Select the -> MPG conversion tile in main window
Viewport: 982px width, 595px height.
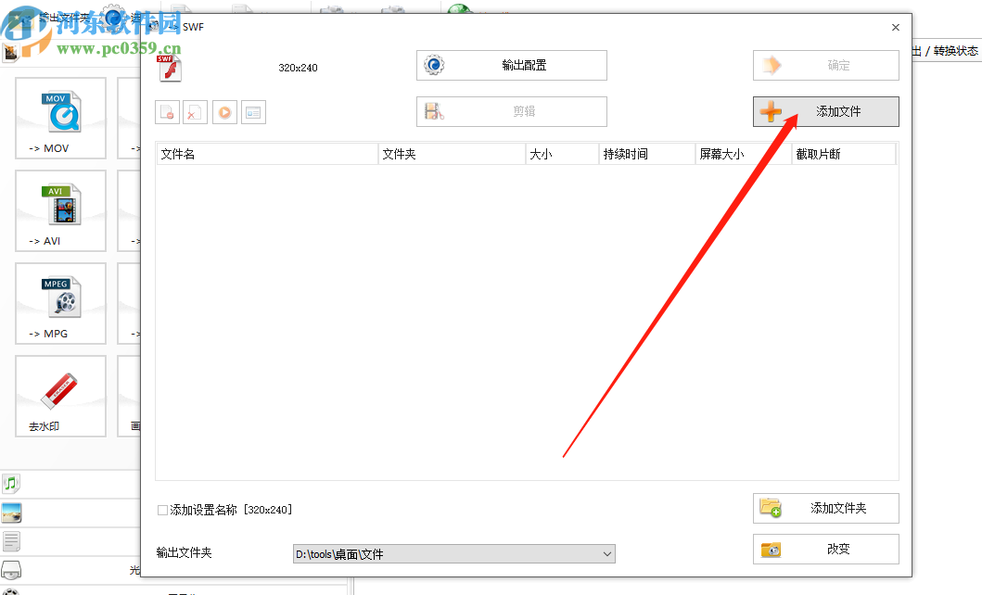[x=61, y=303]
